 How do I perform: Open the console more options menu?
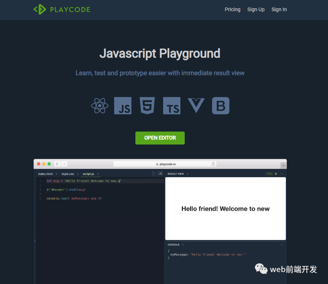pos(282,245)
